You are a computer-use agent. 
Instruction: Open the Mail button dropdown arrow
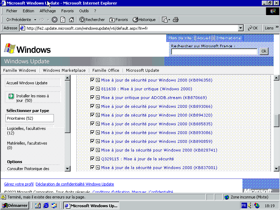click(x=169, y=20)
